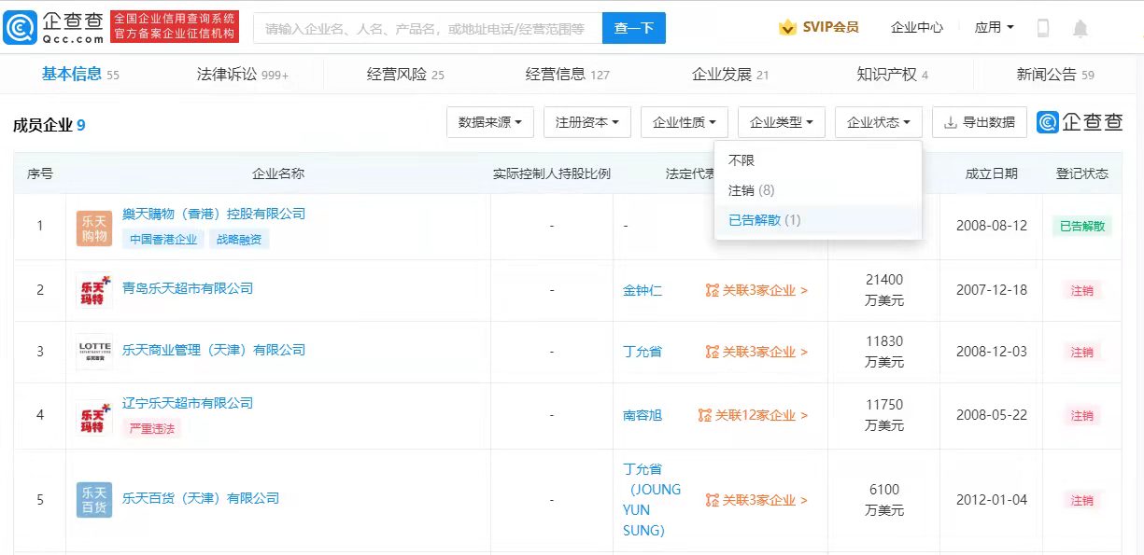The width and height of the screenshot is (1144, 555).
Task: Open 丁允省 profile in 乐天商业管理 row
Action: 643,352
